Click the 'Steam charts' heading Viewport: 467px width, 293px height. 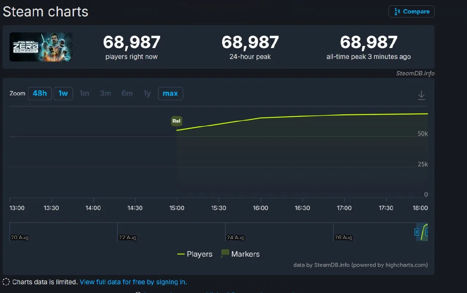tap(46, 12)
